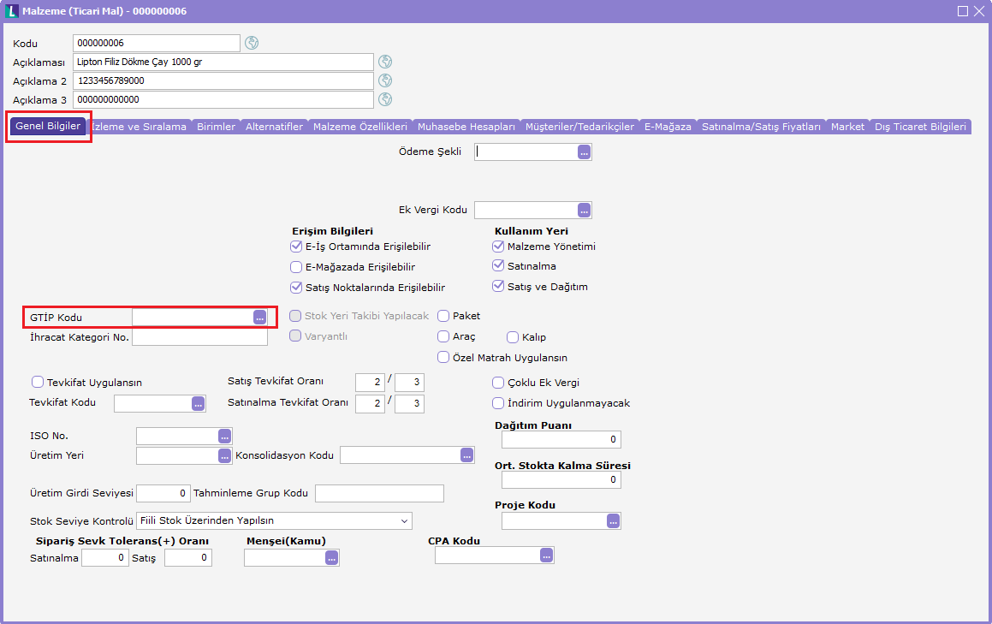Uncheck the Satınalma usage checkbox
This screenshot has height=624, width=992.
click(498, 266)
